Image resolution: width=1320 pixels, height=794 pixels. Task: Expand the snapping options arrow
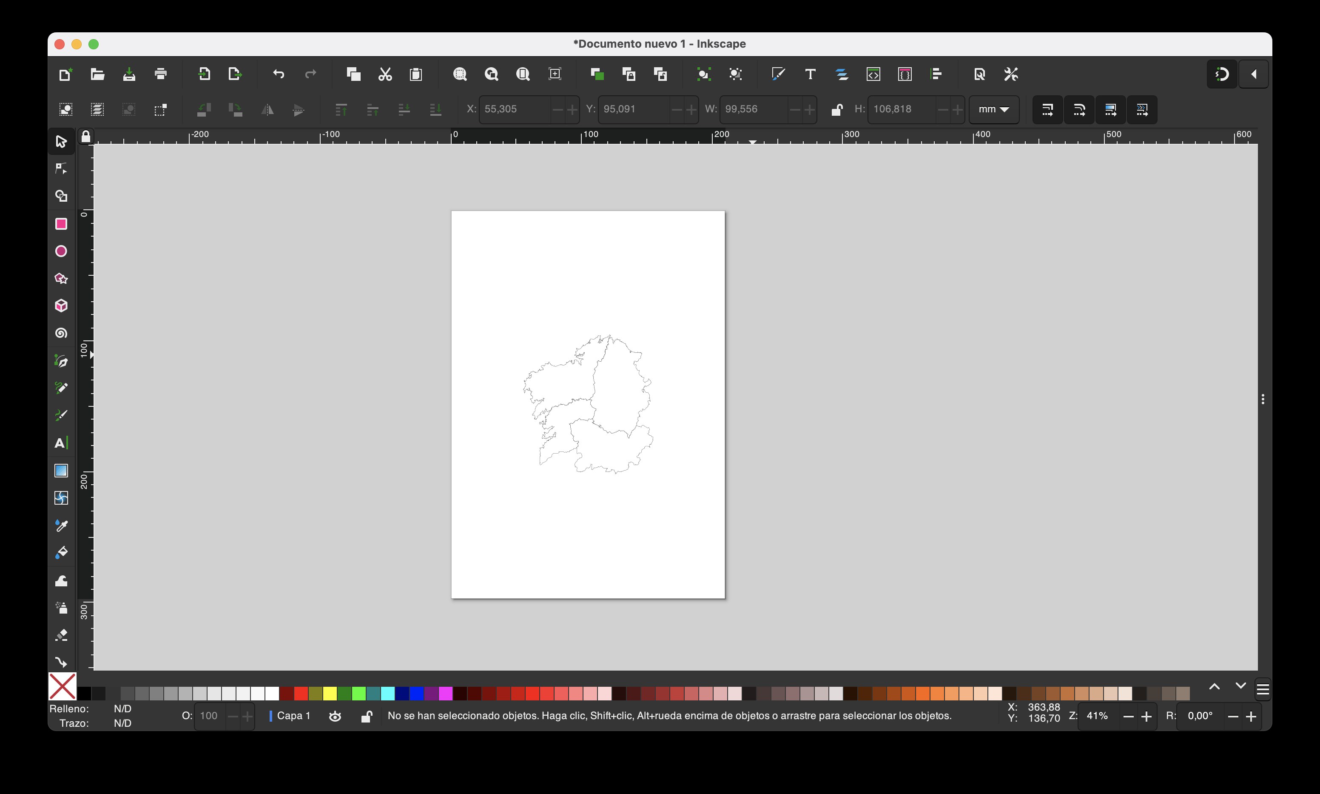pos(1254,74)
